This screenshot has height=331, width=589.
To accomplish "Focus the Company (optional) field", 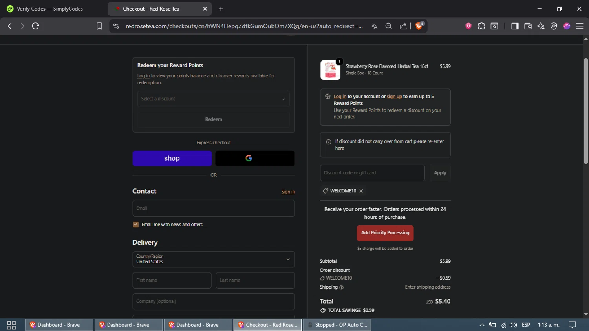I will pyautogui.click(x=214, y=302).
